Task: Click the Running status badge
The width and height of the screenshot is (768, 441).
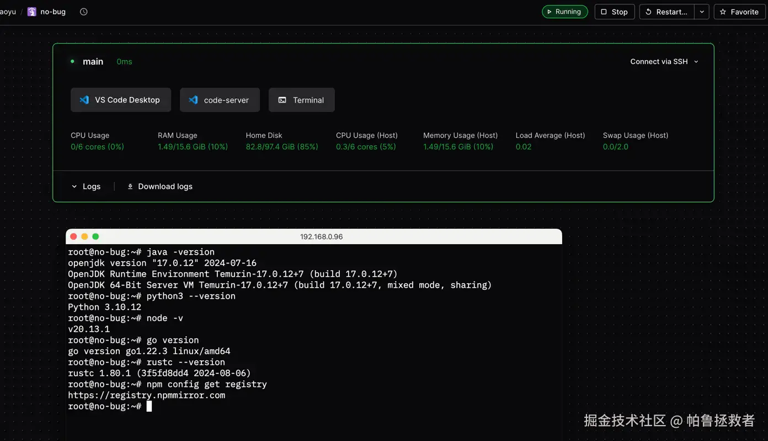Action: (565, 12)
